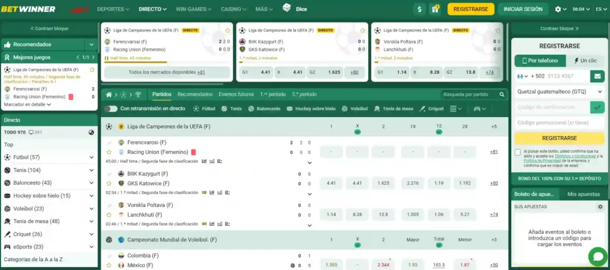Toggle Total market selector in Voleibol header
This screenshot has width=610, height=270.
click(439, 245)
